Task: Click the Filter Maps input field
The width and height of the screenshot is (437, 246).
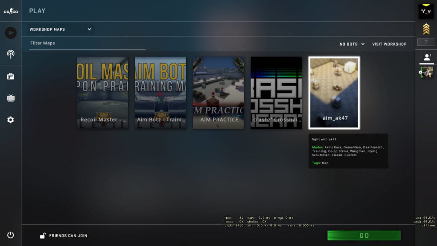Action: (87, 44)
